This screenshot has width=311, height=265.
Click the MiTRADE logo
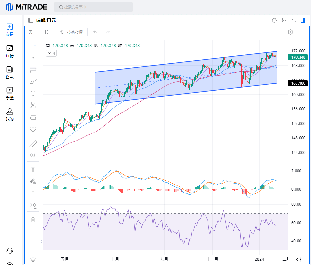(x=26, y=7)
